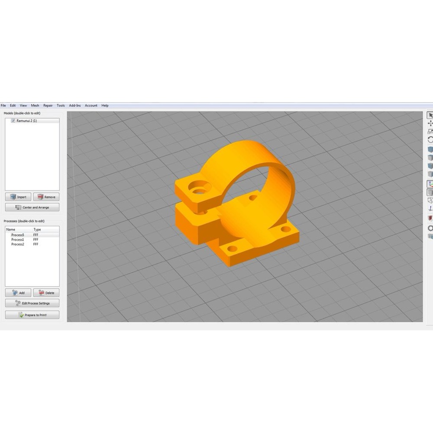Select Process5 in the process list
Viewport: 433px width, 433px height.
[x=32, y=235]
